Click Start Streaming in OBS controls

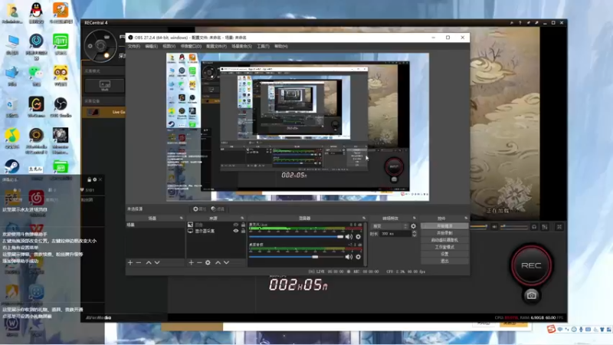pos(444,226)
